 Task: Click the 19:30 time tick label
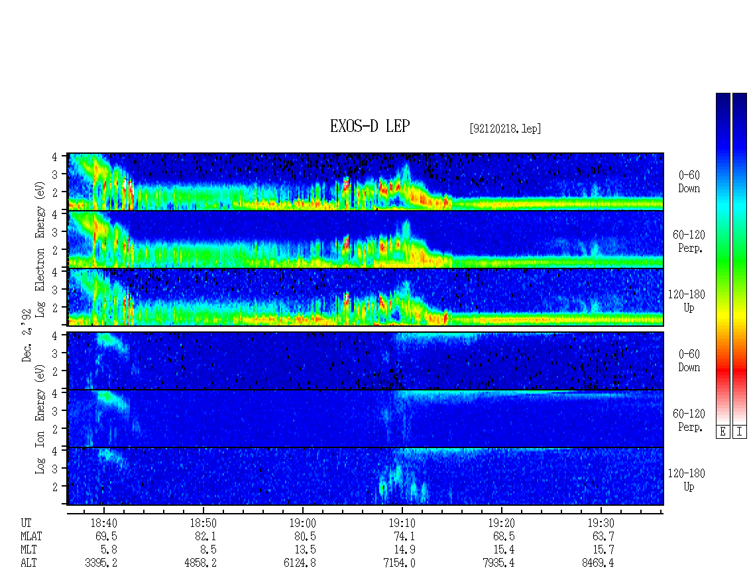click(601, 523)
